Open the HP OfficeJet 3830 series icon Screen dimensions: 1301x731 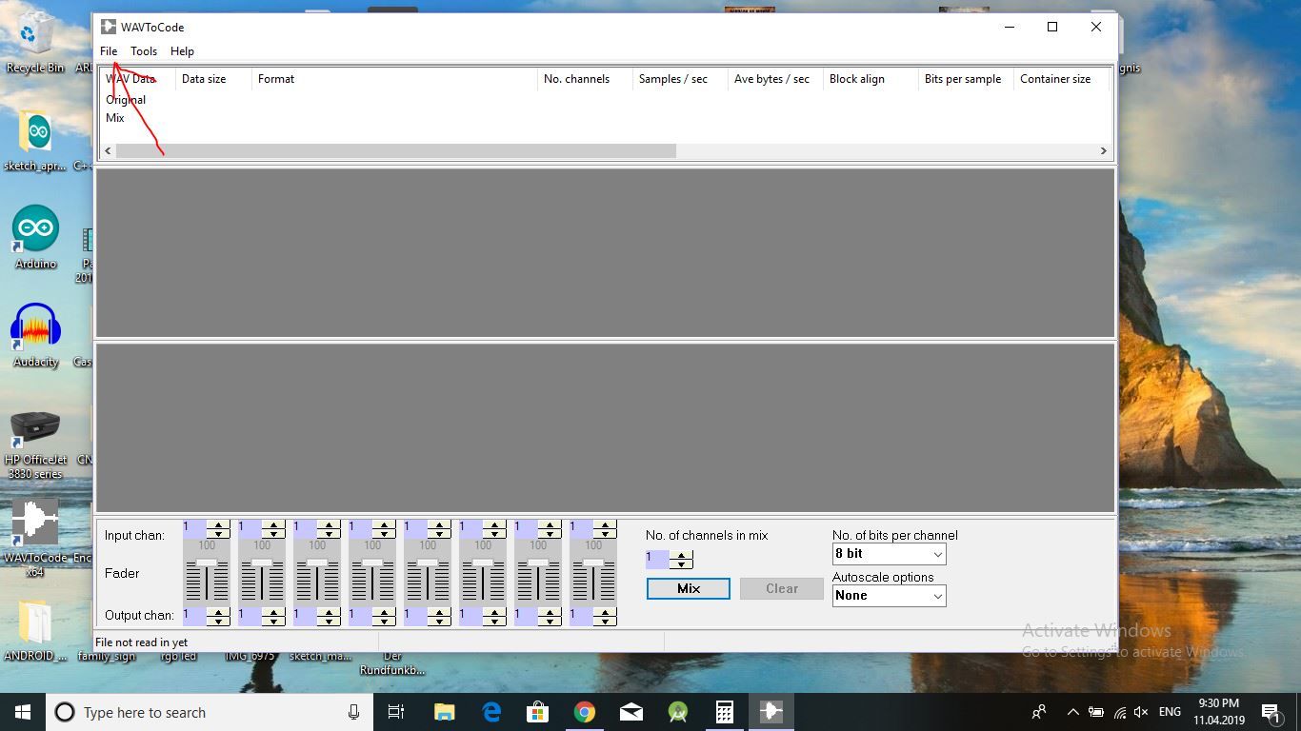35,444
